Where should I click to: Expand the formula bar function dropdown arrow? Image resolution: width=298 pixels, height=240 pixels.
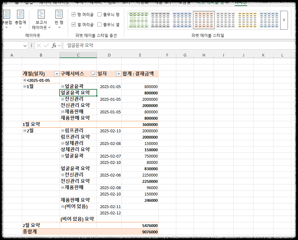pos(59,45)
